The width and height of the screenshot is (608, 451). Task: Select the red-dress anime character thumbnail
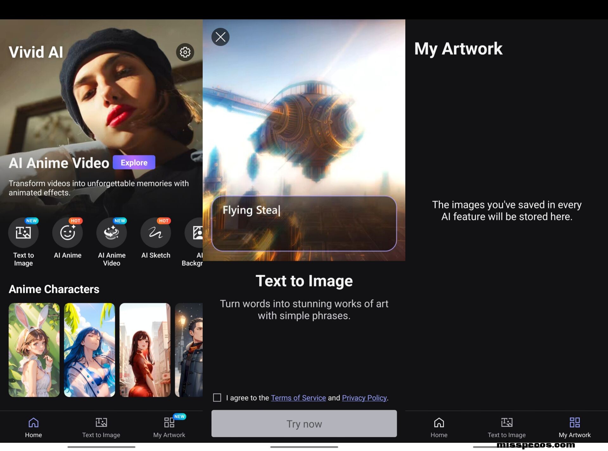(145, 350)
